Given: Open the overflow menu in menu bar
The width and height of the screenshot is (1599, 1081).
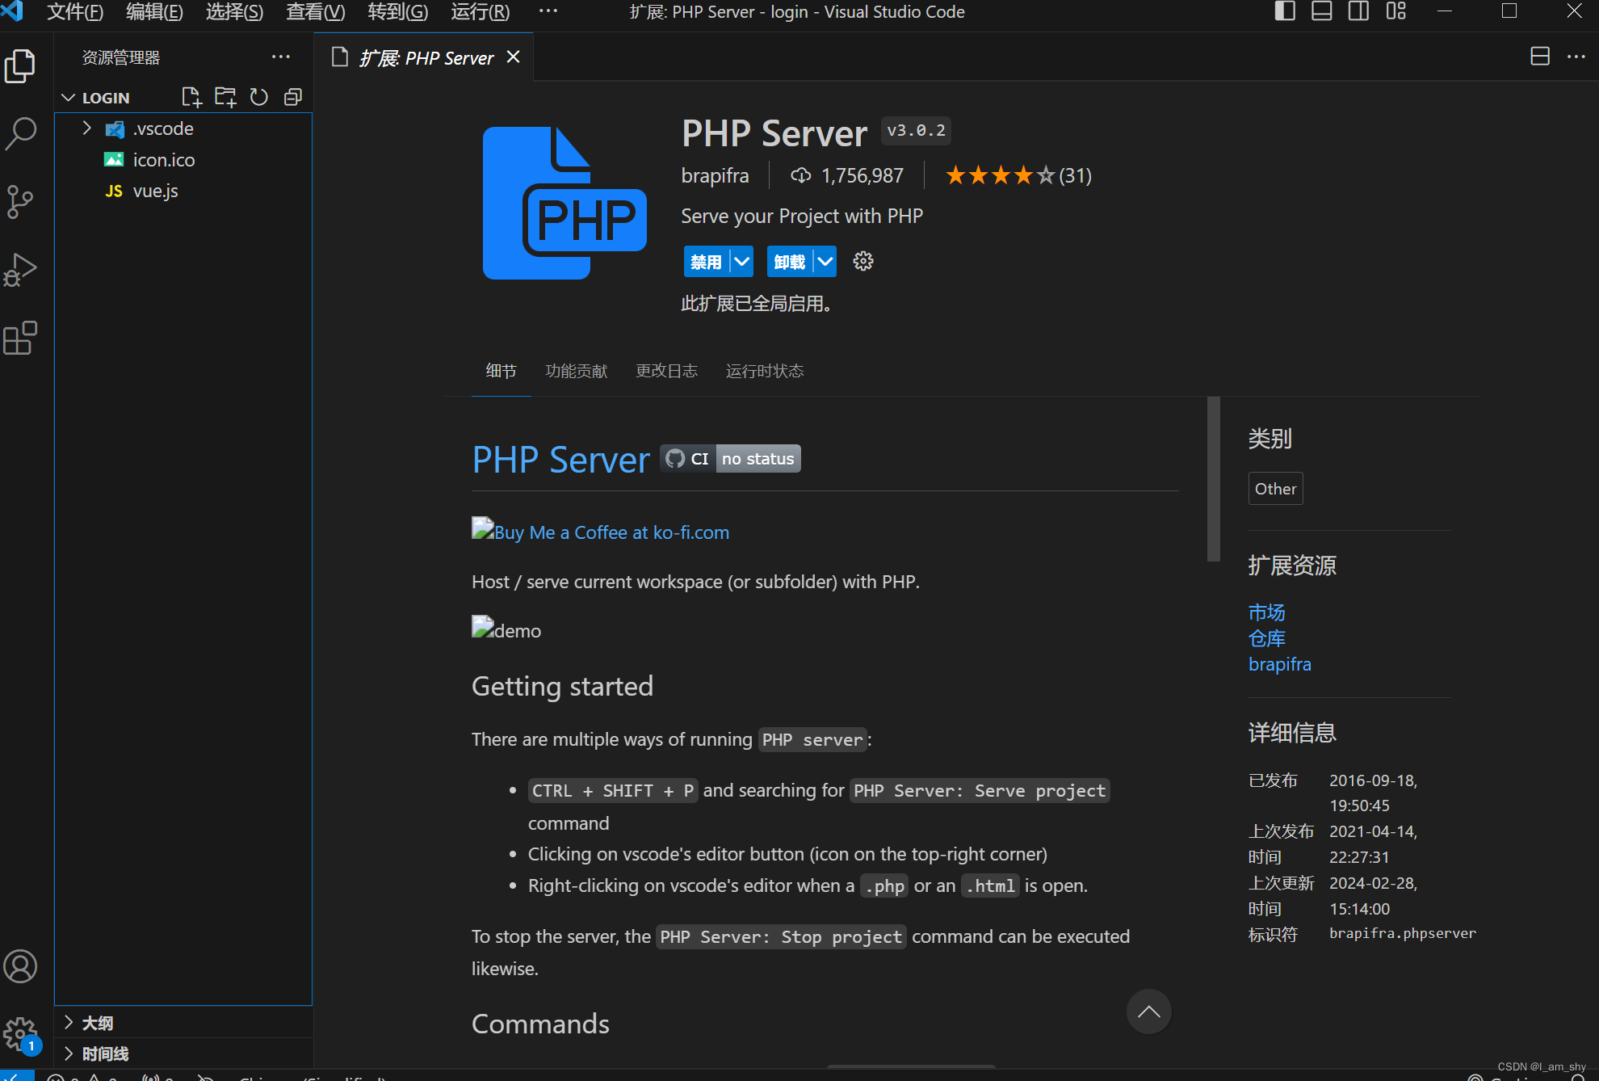Looking at the screenshot, I should pos(548,11).
